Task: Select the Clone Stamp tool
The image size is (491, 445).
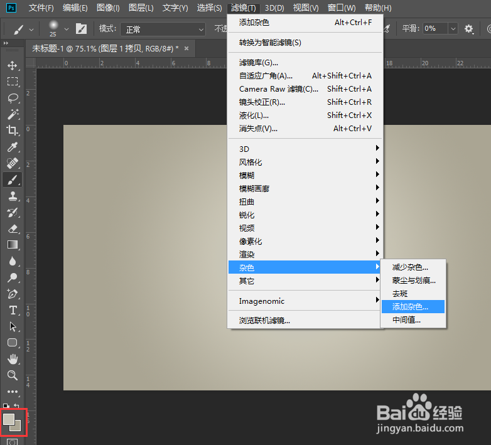Action: click(x=12, y=196)
